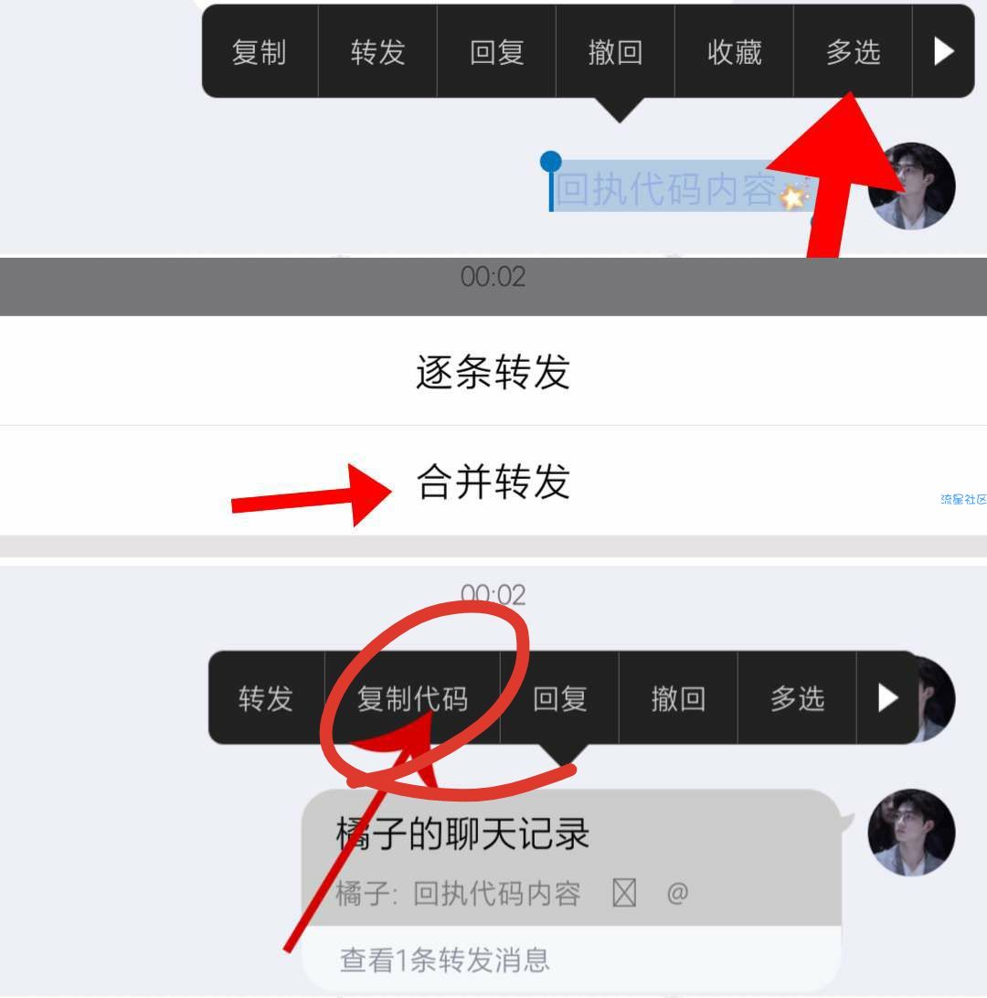The height and width of the screenshot is (998, 987).
Task: Tap 转发 in the lower context menu
Action: 266,698
